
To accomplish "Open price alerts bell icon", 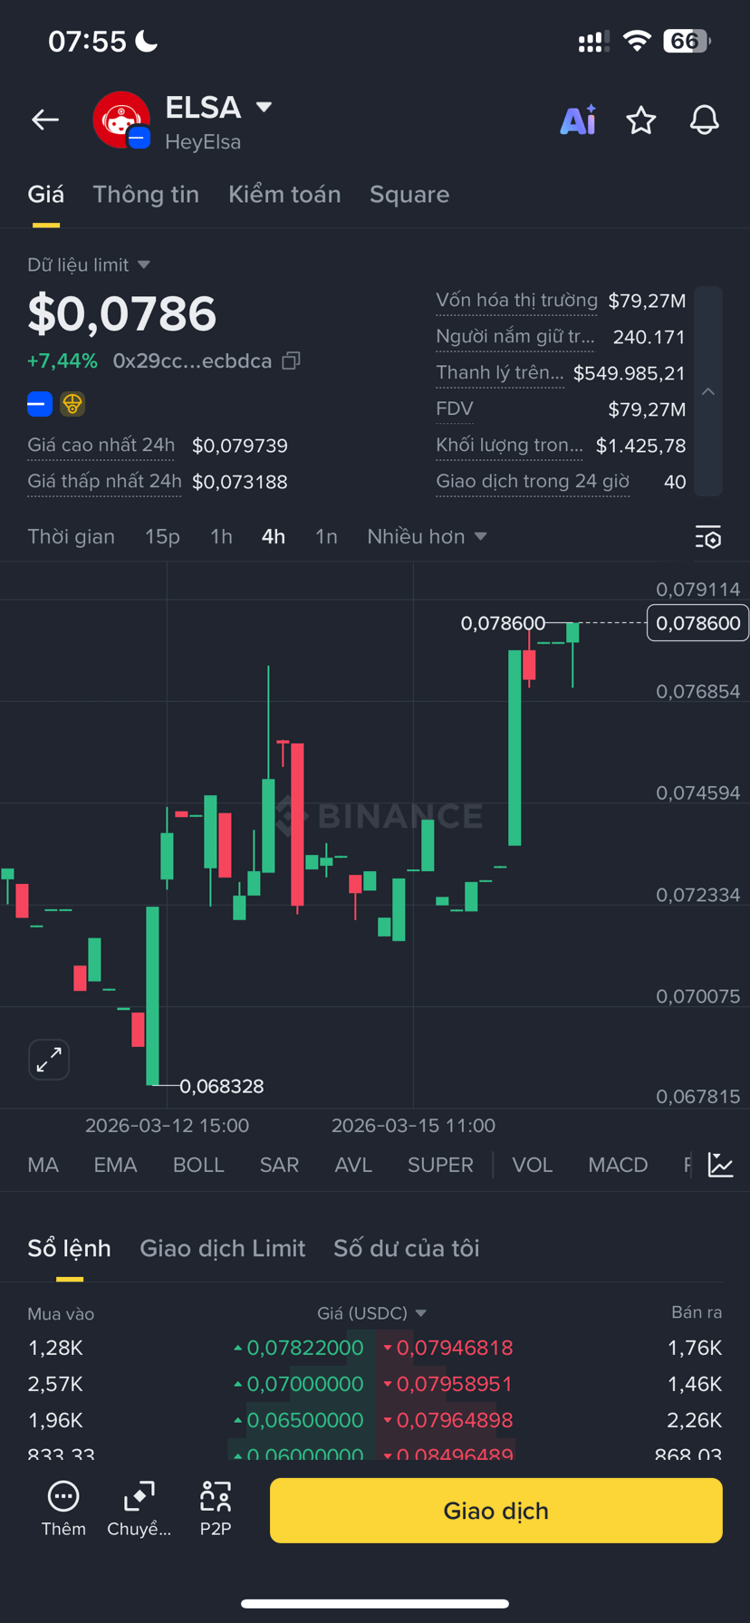I will pos(705,120).
